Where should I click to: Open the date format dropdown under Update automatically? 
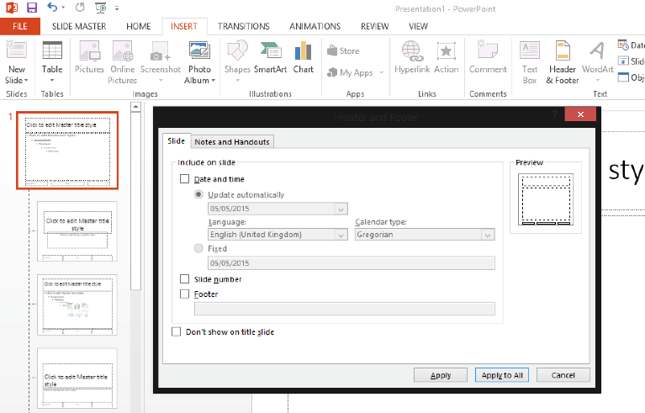click(341, 209)
